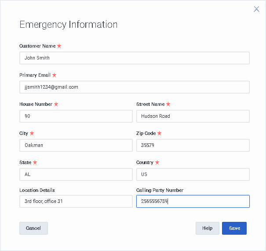Click the Location Details label
This screenshot has width=266, height=251.
coord(37,190)
